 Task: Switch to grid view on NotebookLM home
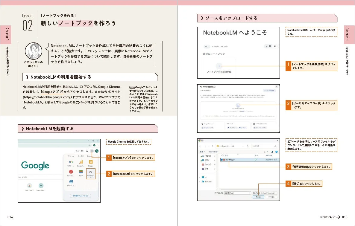(270, 46)
